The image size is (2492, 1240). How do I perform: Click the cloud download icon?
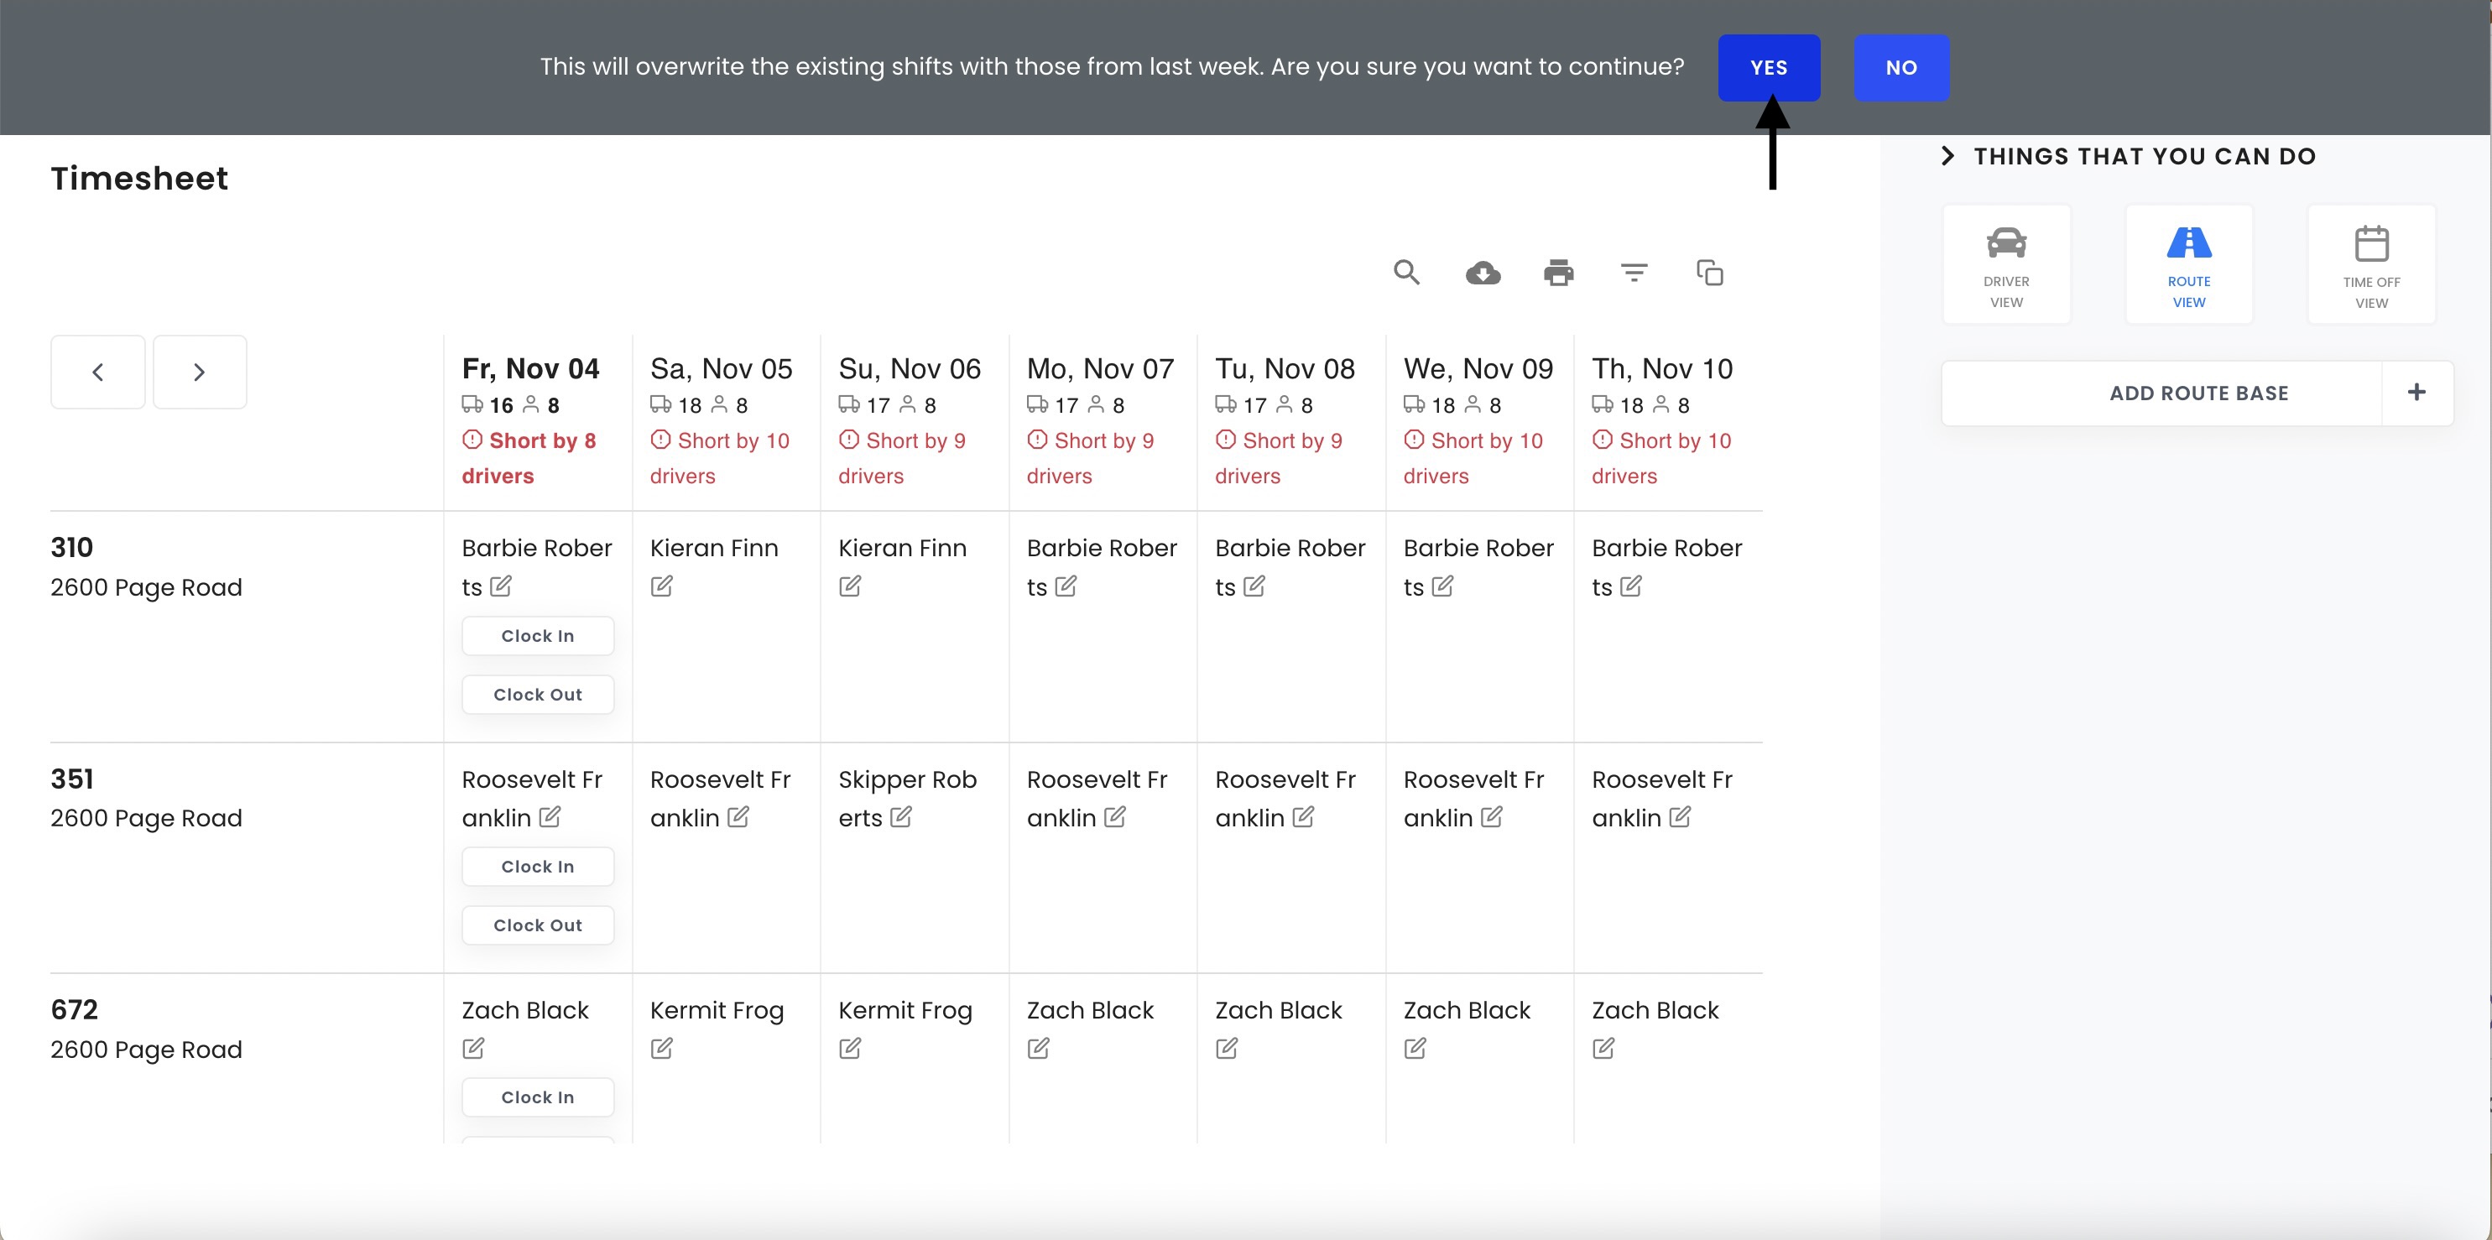[x=1483, y=273]
